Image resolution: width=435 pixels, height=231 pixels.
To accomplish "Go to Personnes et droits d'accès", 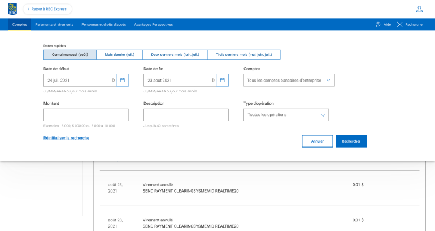I will (x=104, y=25).
